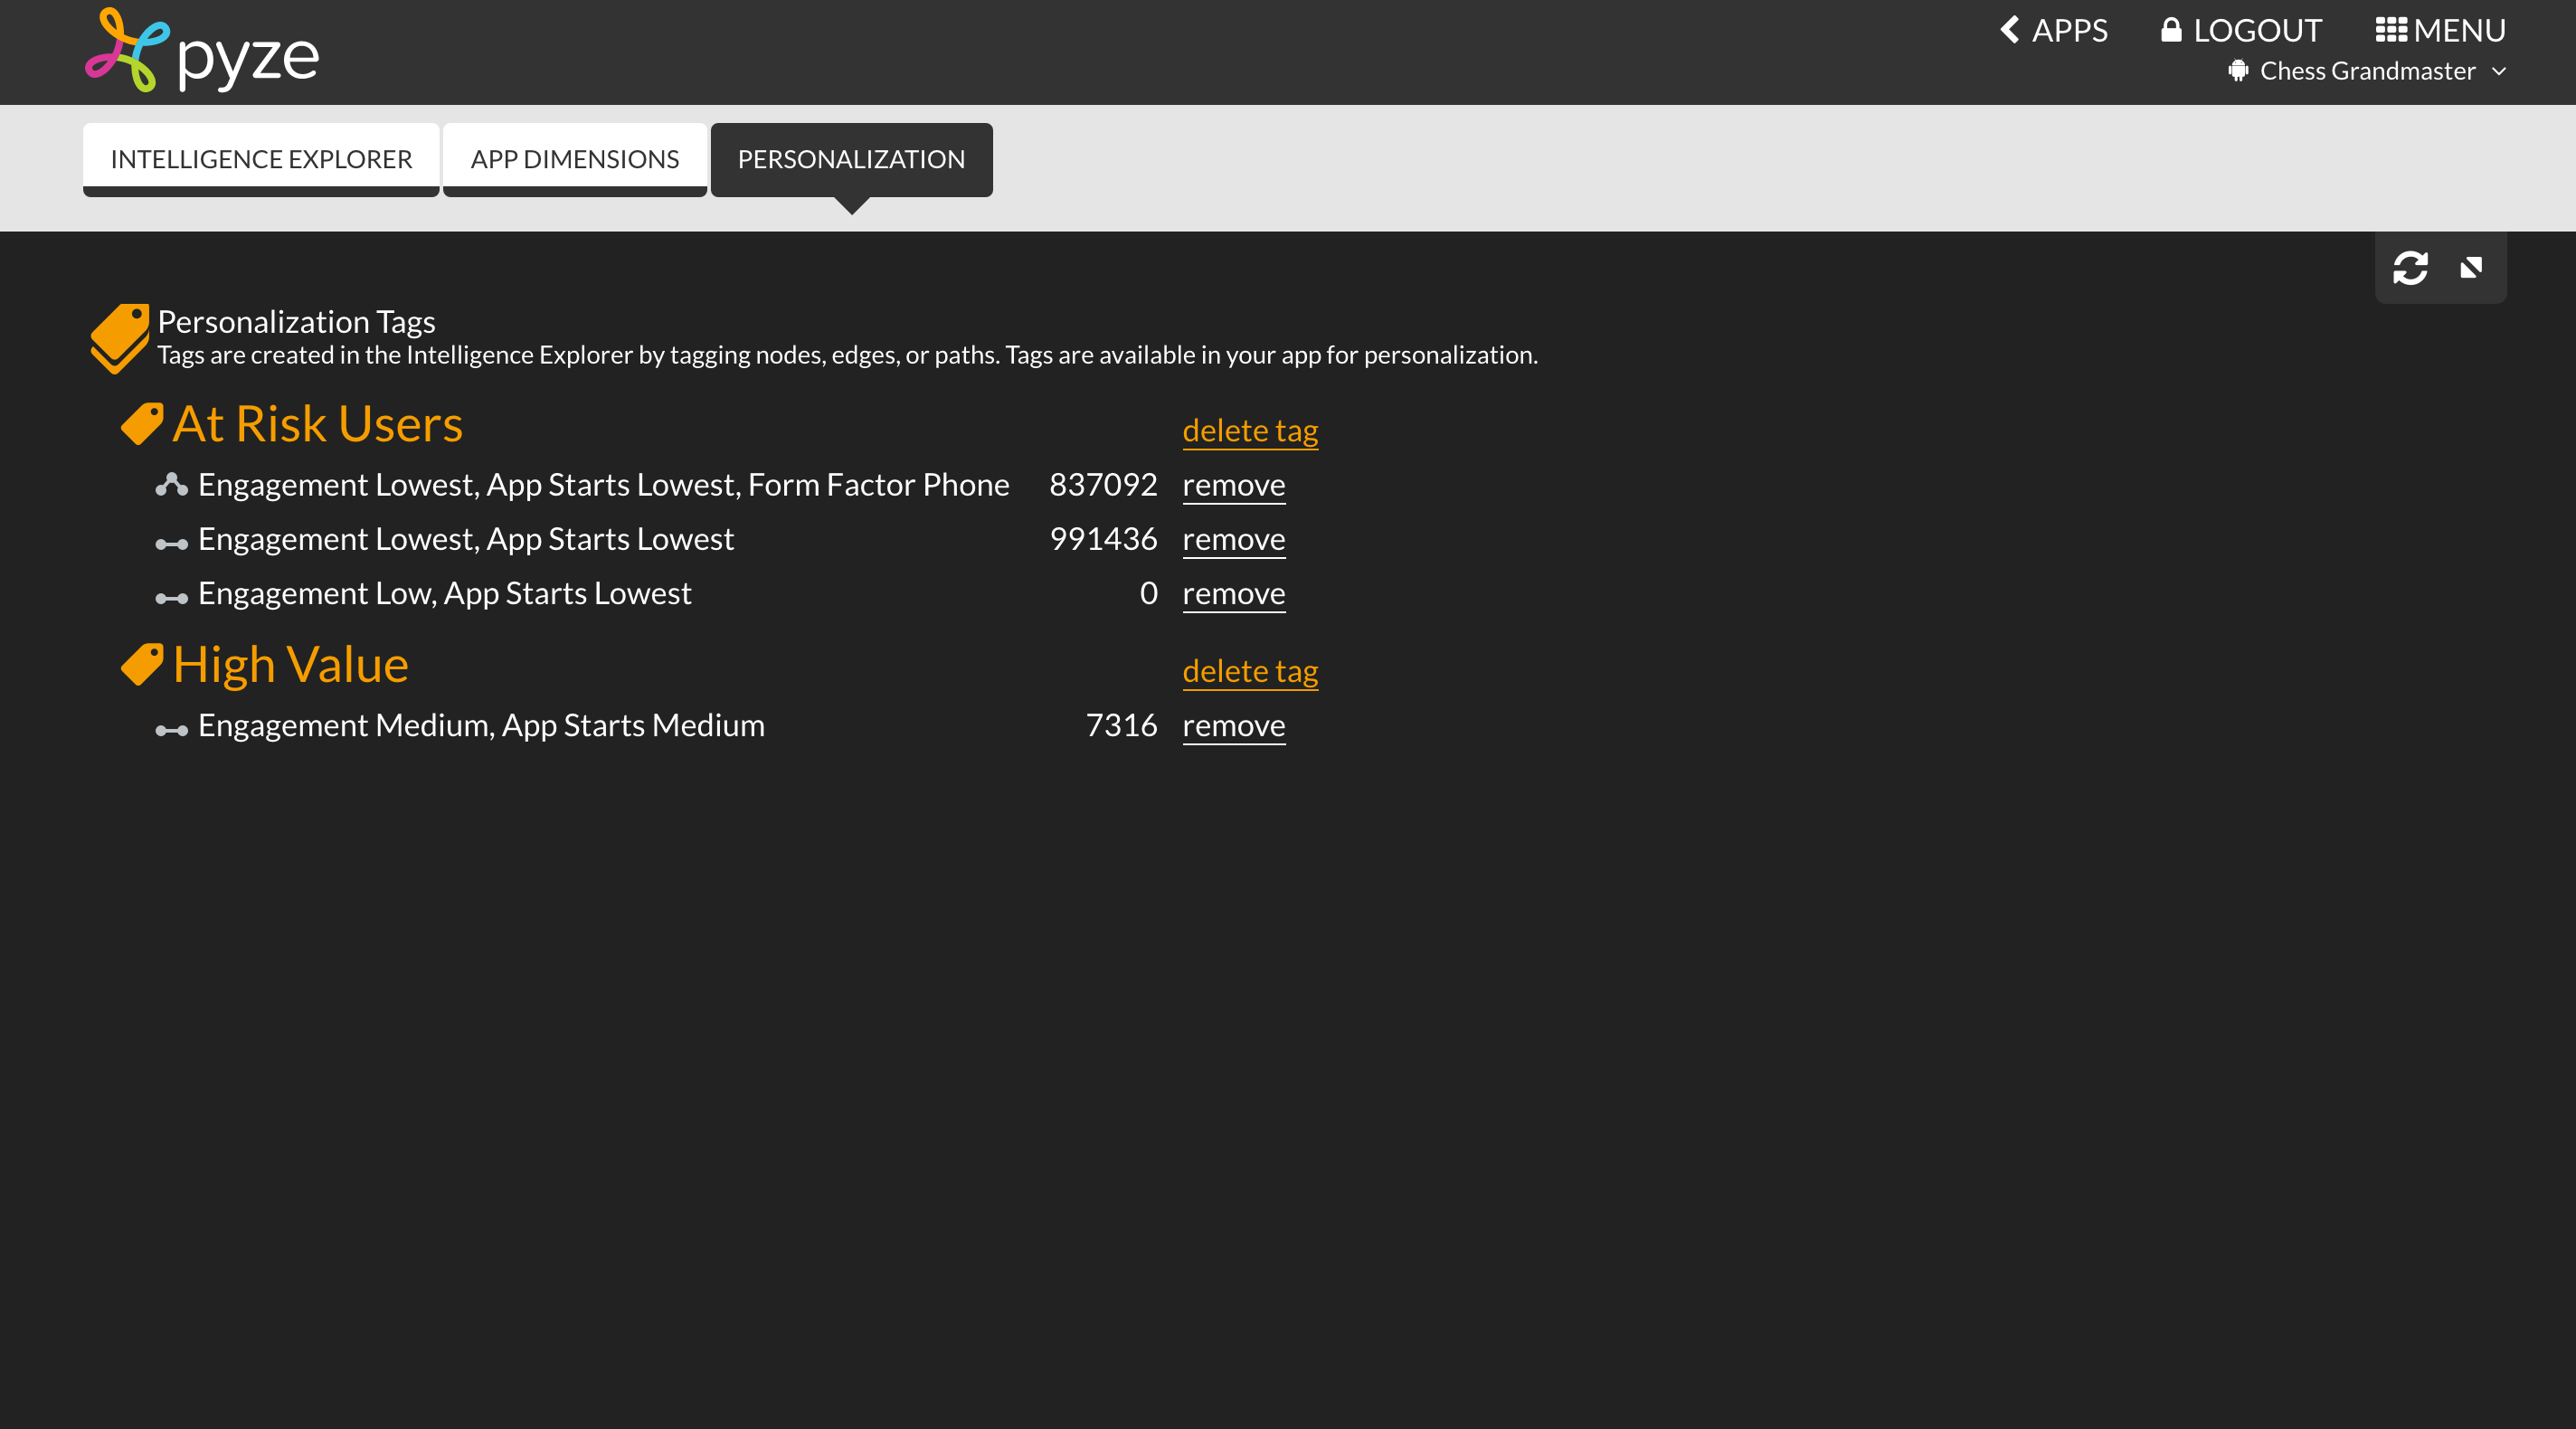This screenshot has width=2576, height=1429.
Task: Click the refresh icon
Action: tap(2410, 268)
